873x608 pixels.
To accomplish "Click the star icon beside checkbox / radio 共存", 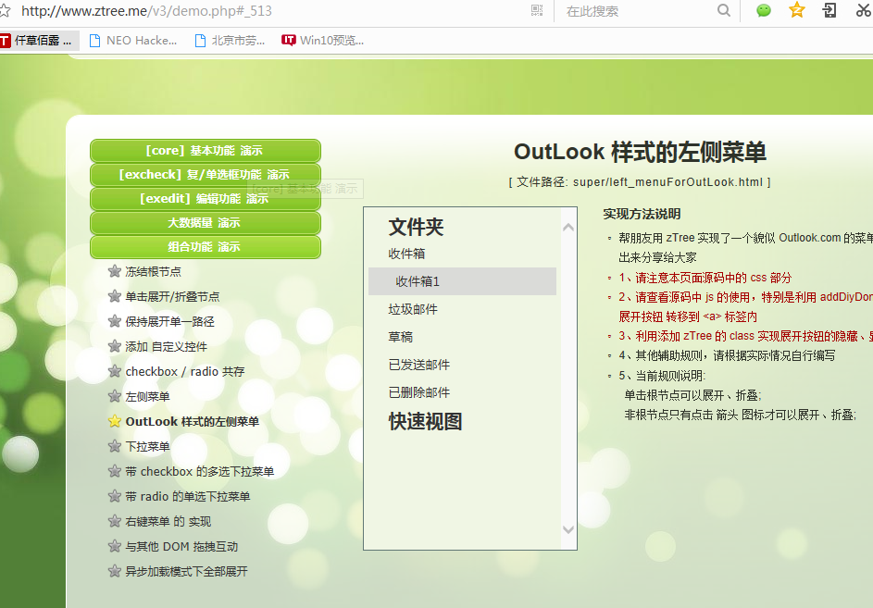I will click(x=115, y=371).
